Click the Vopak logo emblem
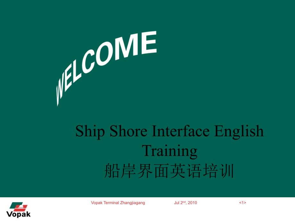The image size is (295, 221). 19,207
